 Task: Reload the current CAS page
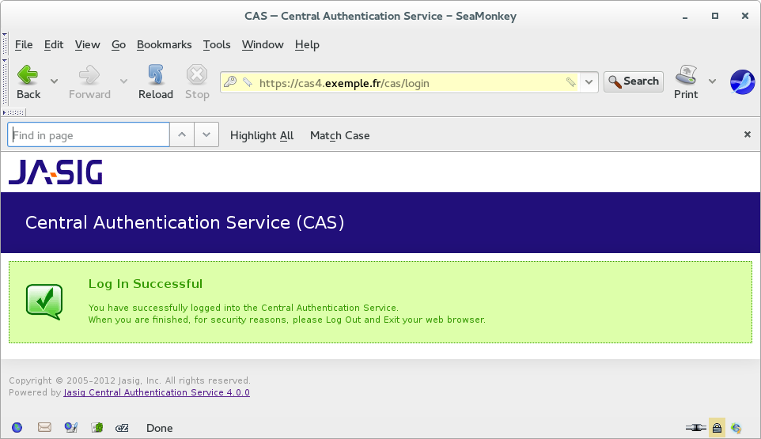pyautogui.click(x=155, y=82)
